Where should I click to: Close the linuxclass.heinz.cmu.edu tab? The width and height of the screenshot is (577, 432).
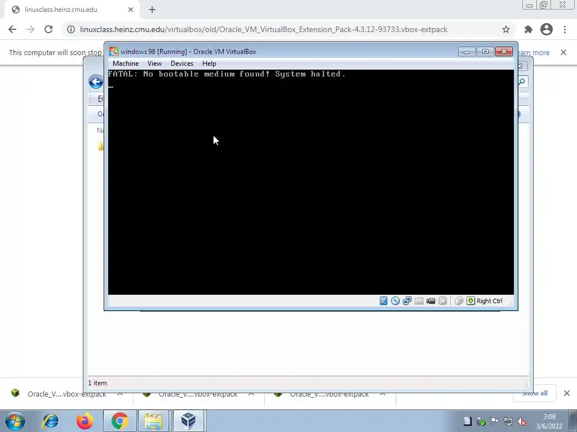[x=131, y=10]
